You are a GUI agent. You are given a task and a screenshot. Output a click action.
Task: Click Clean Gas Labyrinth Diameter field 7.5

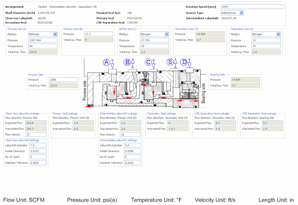38,145
